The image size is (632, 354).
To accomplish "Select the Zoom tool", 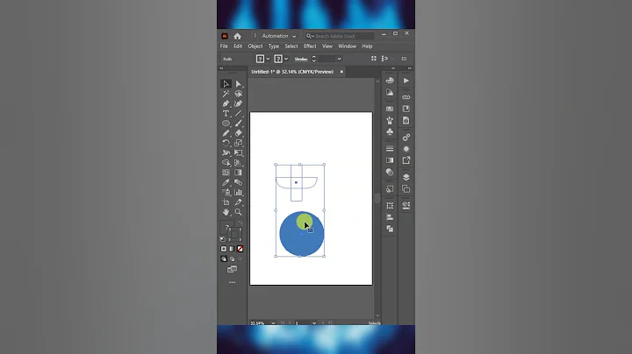I will pos(238,212).
